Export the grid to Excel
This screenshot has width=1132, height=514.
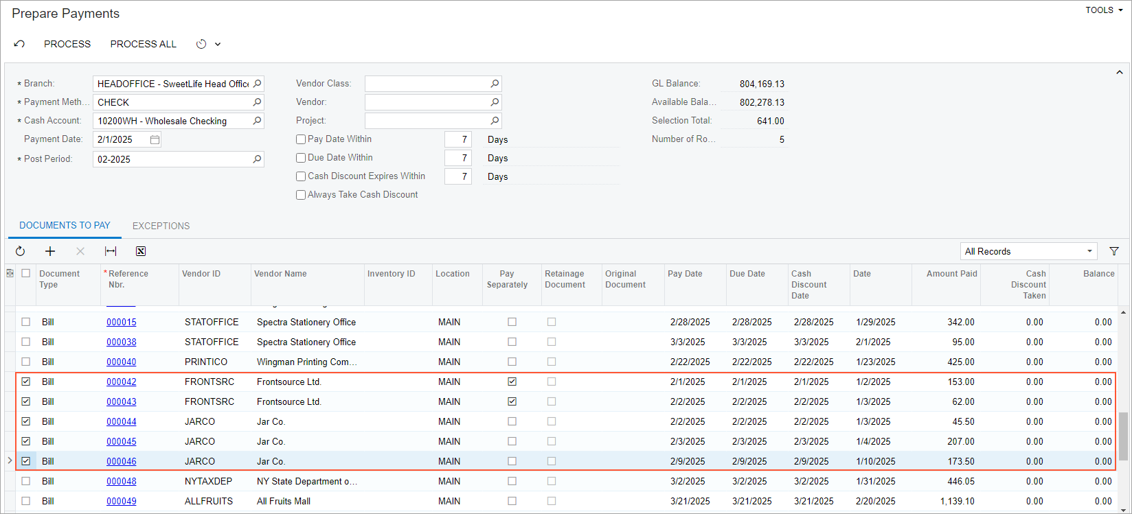(x=141, y=251)
